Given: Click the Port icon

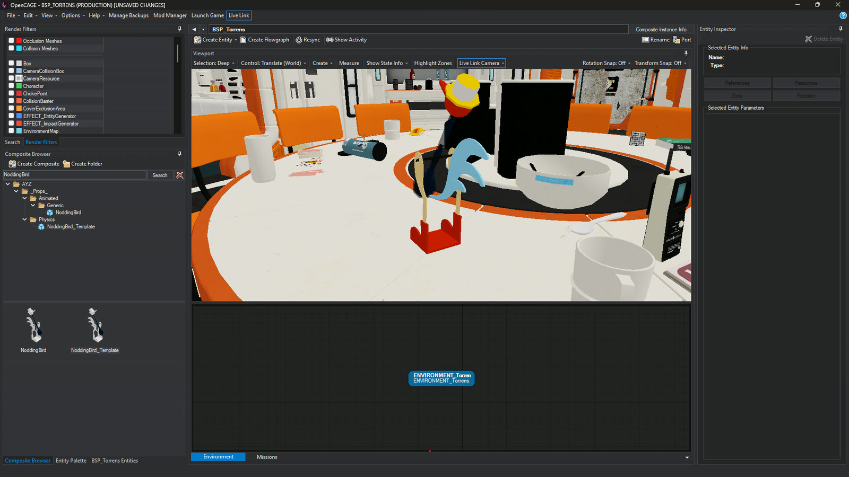Looking at the screenshot, I should (677, 40).
